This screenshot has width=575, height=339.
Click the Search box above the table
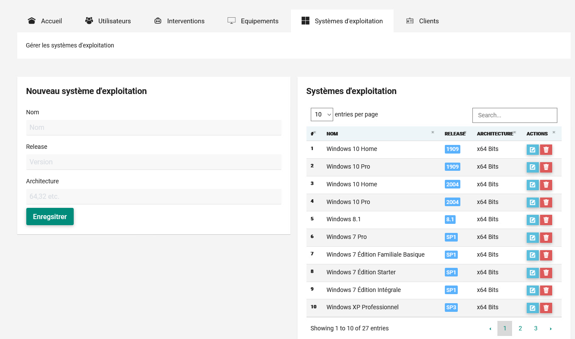(515, 115)
